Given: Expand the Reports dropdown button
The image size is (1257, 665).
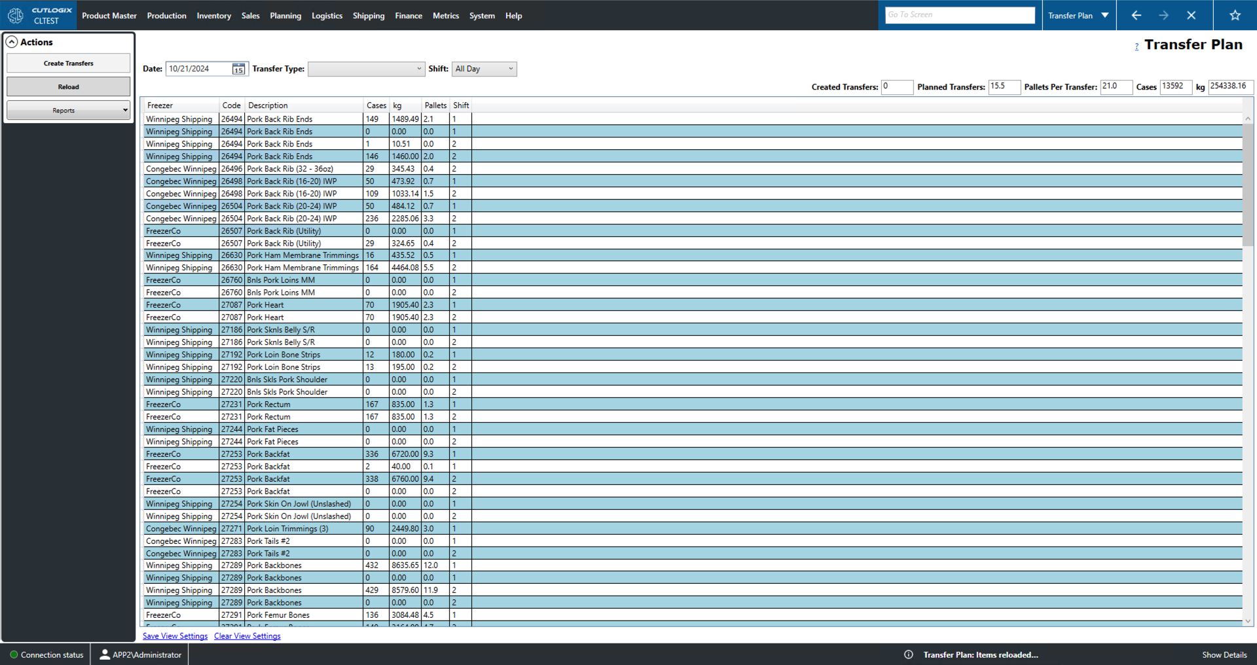Looking at the screenshot, I should click(68, 111).
